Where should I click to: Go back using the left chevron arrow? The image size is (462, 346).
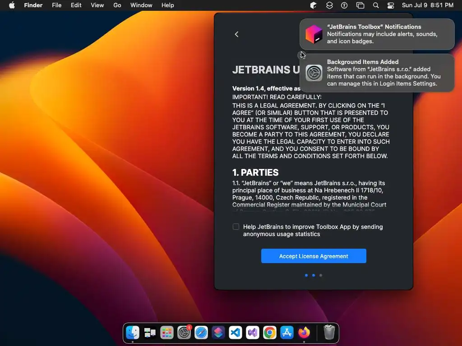236,34
